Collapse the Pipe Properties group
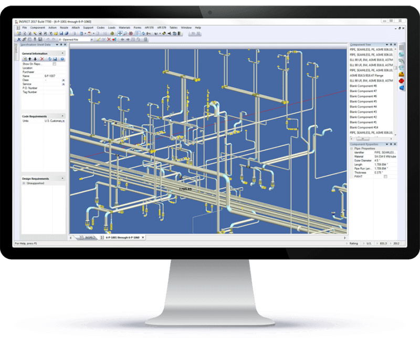 [352, 148]
